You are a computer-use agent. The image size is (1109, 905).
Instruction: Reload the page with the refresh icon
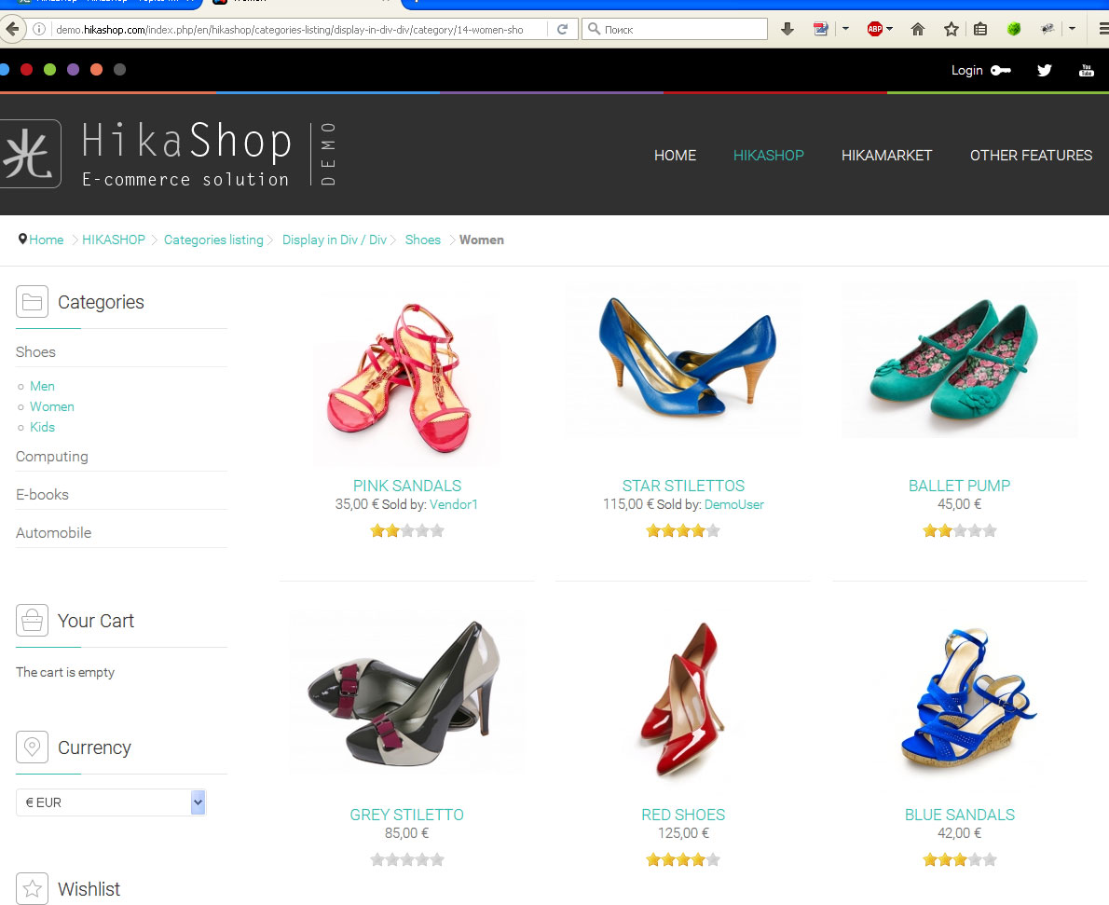click(x=562, y=29)
